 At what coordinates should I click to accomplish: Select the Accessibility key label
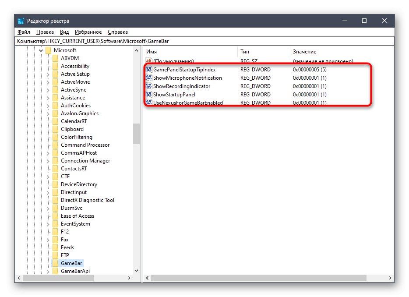coord(75,66)
